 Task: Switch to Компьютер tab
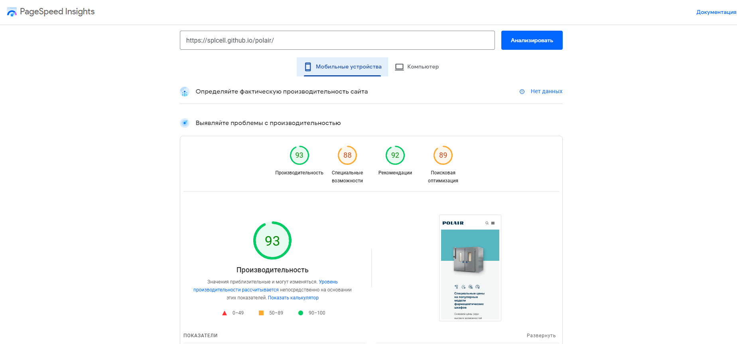click(417, 66)
